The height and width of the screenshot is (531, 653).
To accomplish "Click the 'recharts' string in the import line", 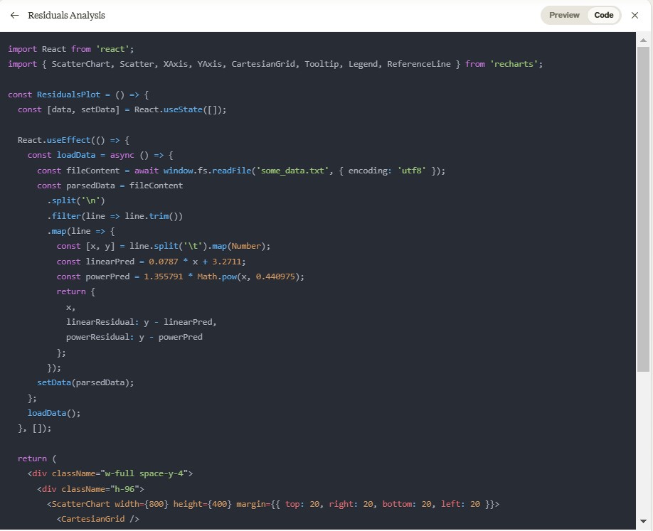I will (514, 64).
